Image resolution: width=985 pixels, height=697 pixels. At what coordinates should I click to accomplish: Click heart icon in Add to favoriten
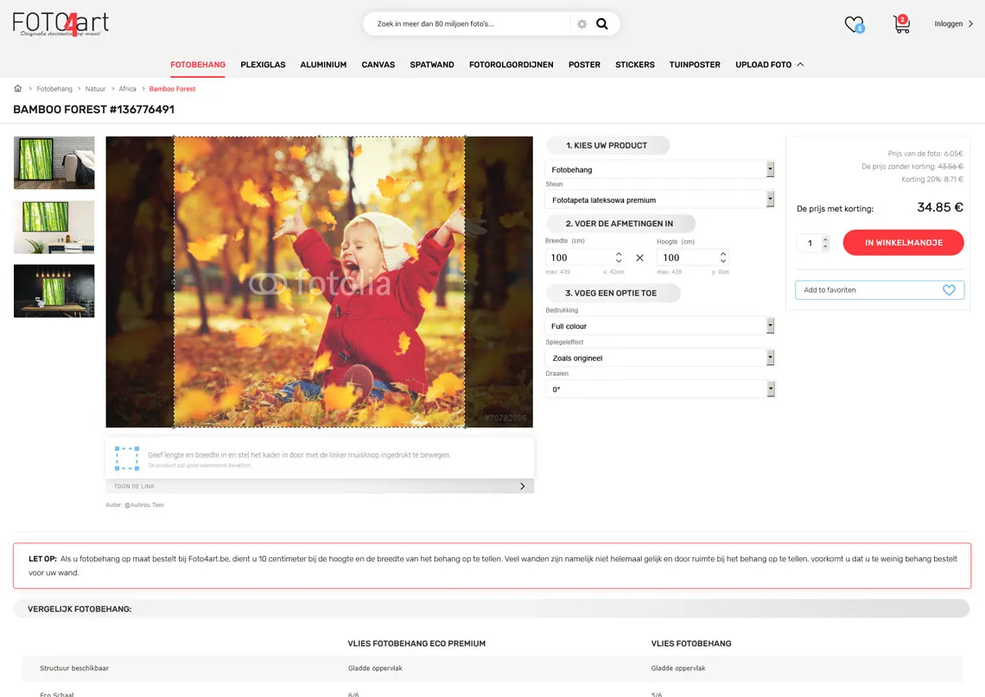pos(949,290)
